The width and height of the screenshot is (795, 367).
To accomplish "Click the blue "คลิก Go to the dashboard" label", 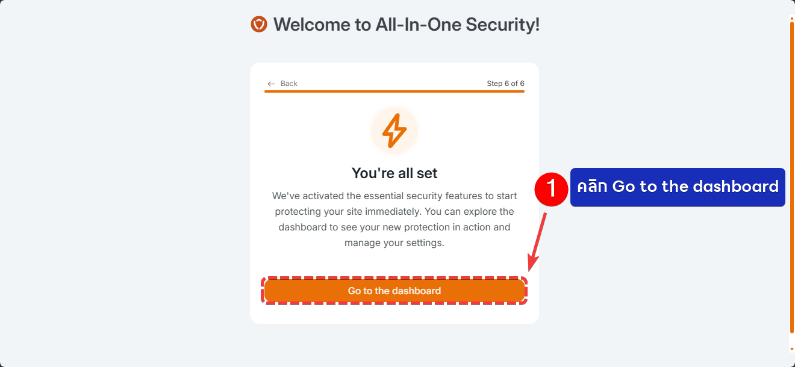I will tap(678, 187).
